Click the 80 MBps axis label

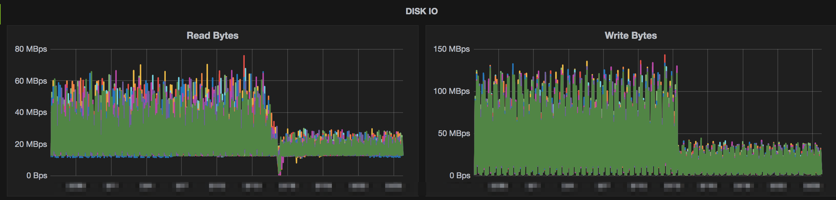coord(31,49)
